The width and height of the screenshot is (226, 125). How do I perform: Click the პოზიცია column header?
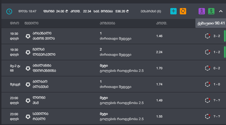click(x=107, y=23)
